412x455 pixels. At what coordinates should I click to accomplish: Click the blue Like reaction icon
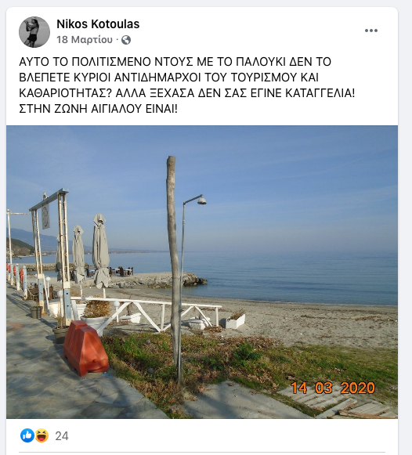[27, 435]
